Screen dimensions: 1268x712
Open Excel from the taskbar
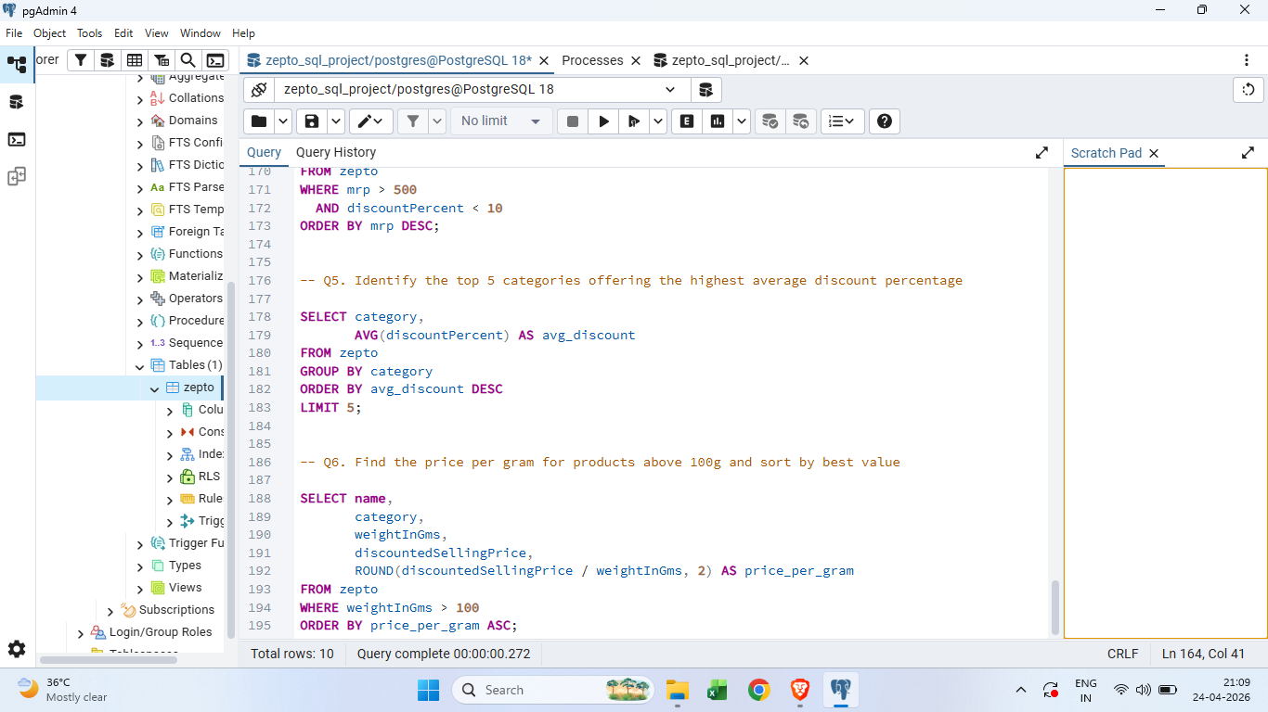[718, 690]
